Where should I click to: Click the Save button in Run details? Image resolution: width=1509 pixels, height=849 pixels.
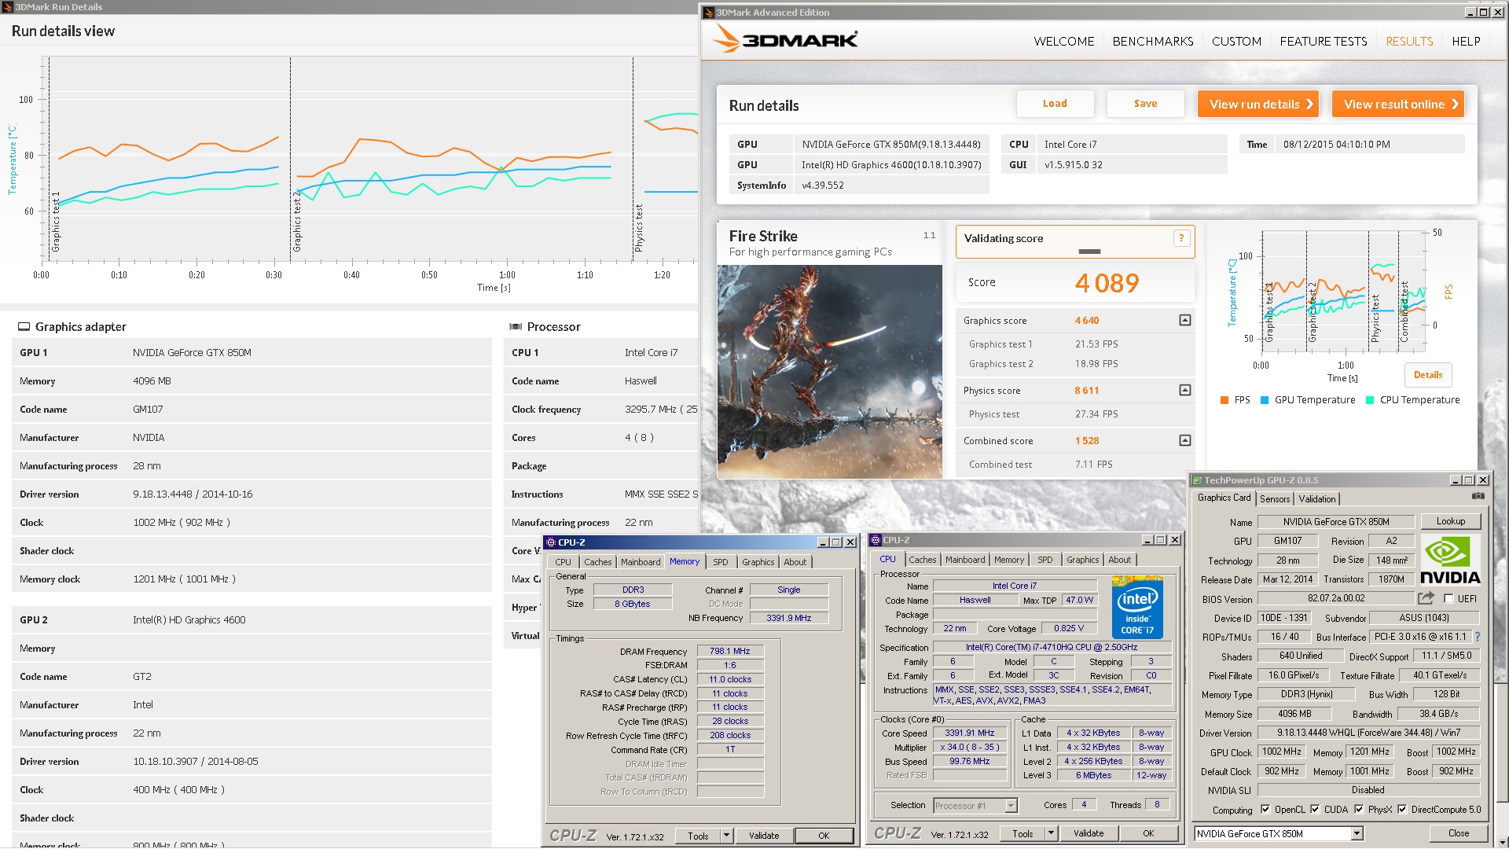coord(1145,103)
